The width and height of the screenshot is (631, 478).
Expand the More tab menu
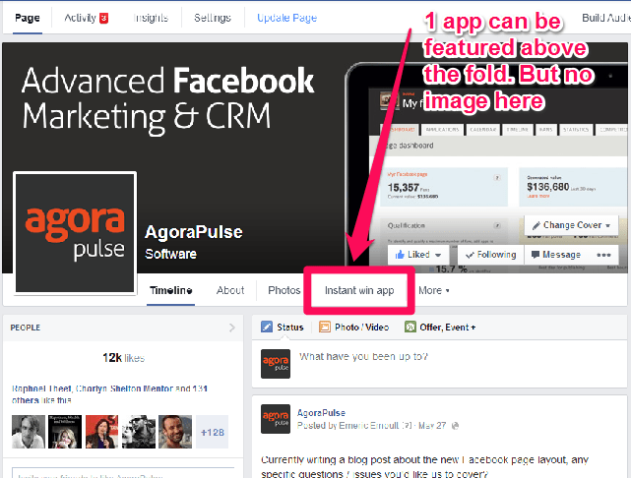coord(433,291)
